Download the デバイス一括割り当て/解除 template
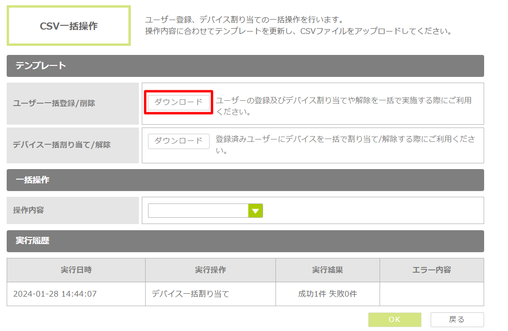Image resolution: width=508 pixels, height=331 pixels. point(179,141)
